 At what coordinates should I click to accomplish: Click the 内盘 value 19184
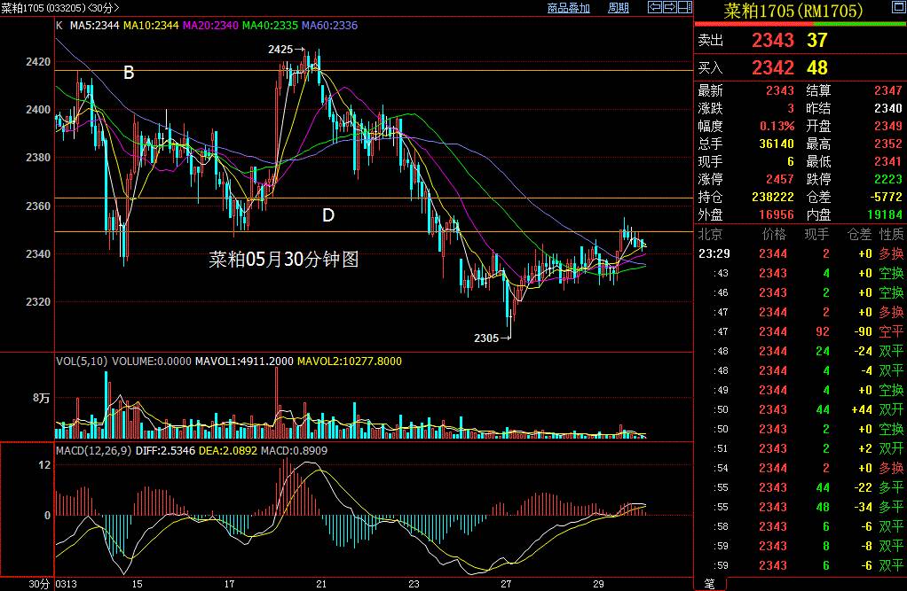[885, 215]
